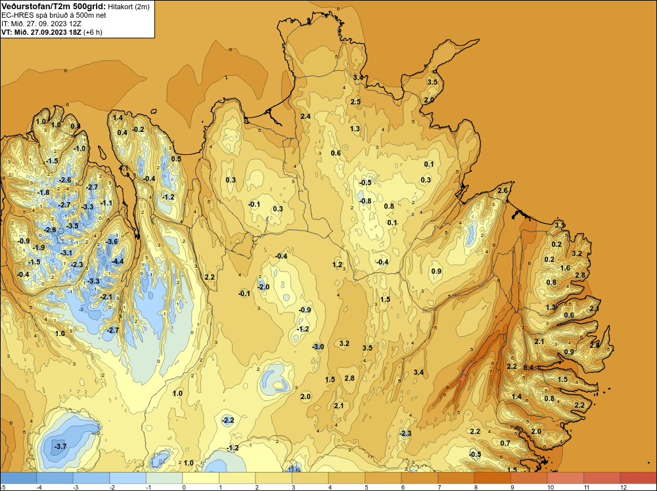Choose the legend color swatch between 4 and 5
Image resolution: width=657 pixels, height=491 pixels.
pos(346,478)
